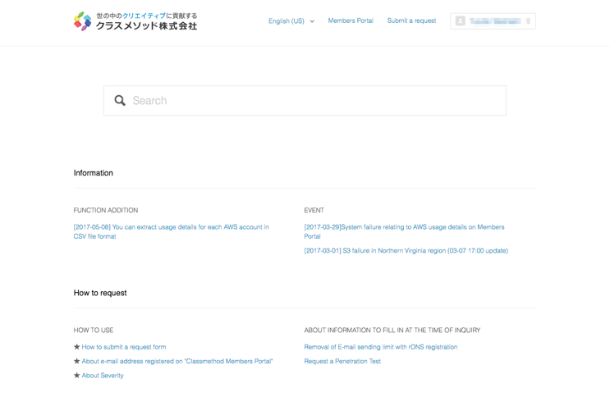The image size is (610, 397).
Task: Open Removal of E-mail sending limit article
Action: (x=380, y=347)
